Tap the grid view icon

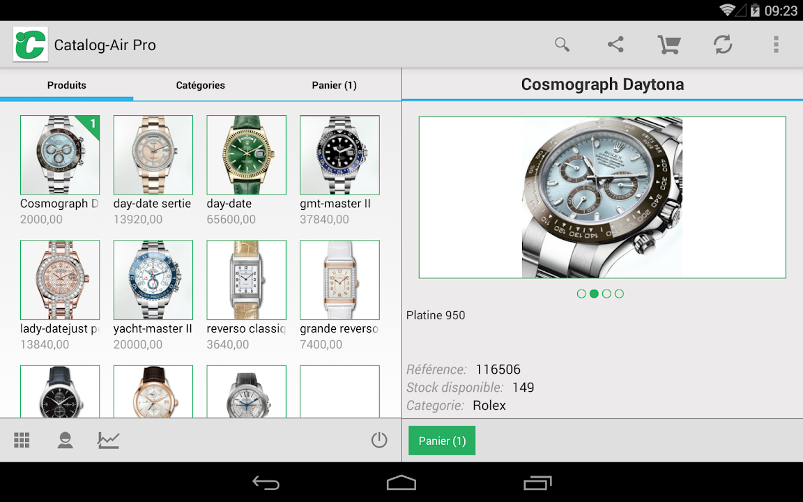tap(22, 440)
